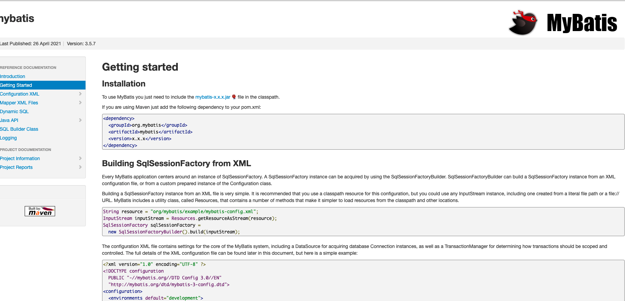Open Project Reports link
The image size is (625, 301).
pyautogui.click(x=16, y=167)
